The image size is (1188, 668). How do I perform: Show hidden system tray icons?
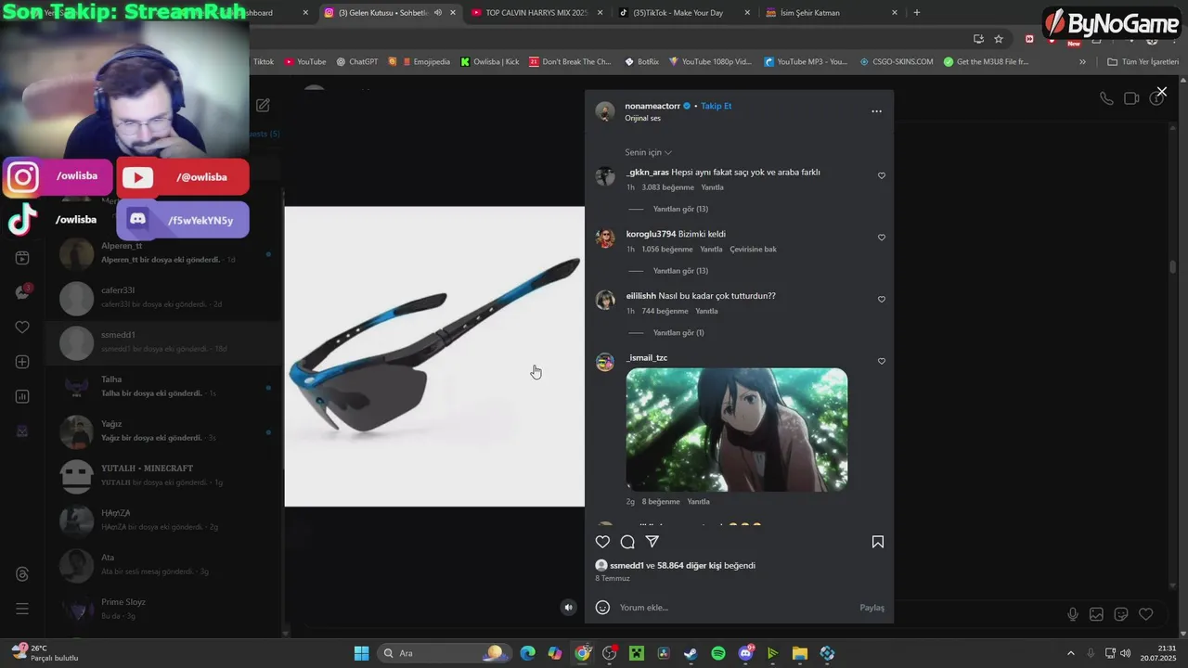coord(1070,653)
